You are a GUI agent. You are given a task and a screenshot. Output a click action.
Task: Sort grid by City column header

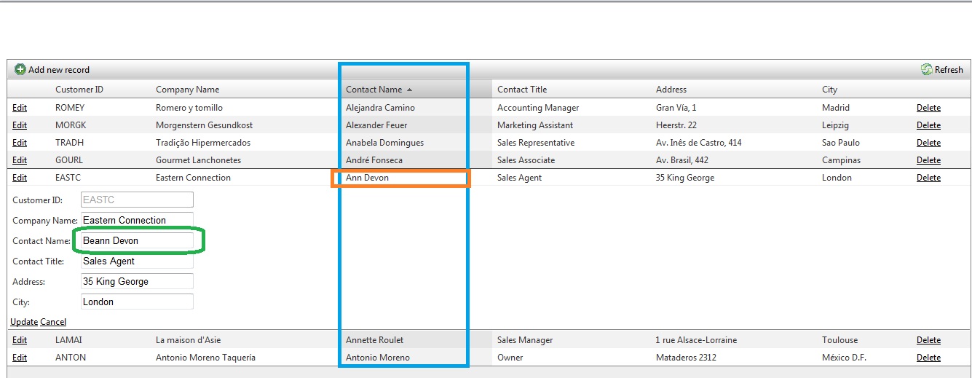[829, 90]
